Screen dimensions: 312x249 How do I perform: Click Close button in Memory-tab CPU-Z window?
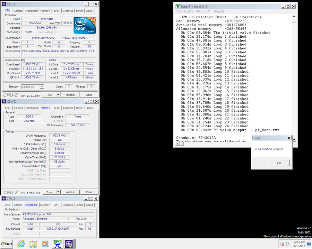tap(89, 192)
